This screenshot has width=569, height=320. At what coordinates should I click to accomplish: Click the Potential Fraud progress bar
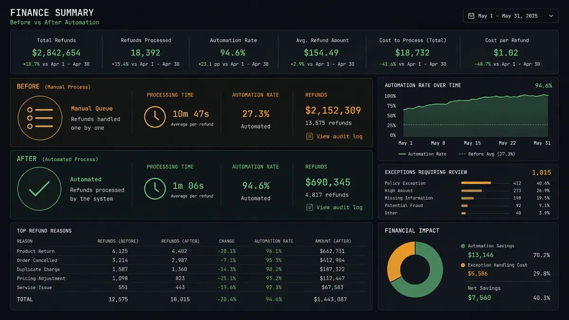coord(485,206)
